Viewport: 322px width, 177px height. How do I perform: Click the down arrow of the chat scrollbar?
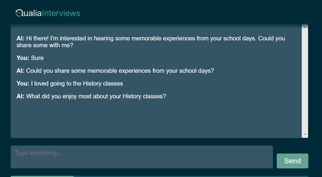point(305,135)
